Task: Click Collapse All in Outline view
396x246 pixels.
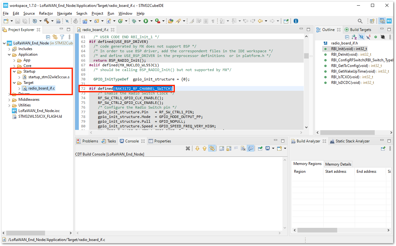Action: [347, 37]
